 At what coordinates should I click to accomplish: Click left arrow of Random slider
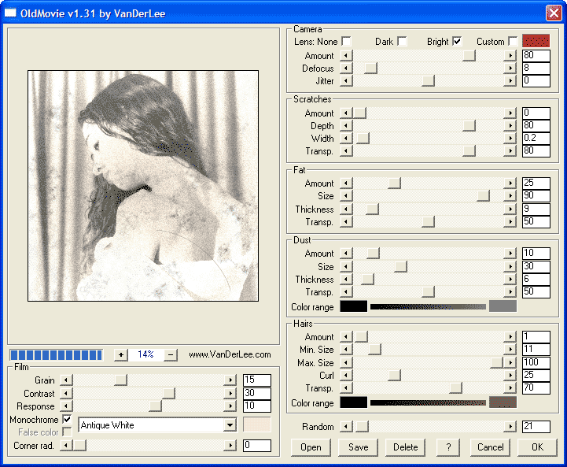[345, 427]
